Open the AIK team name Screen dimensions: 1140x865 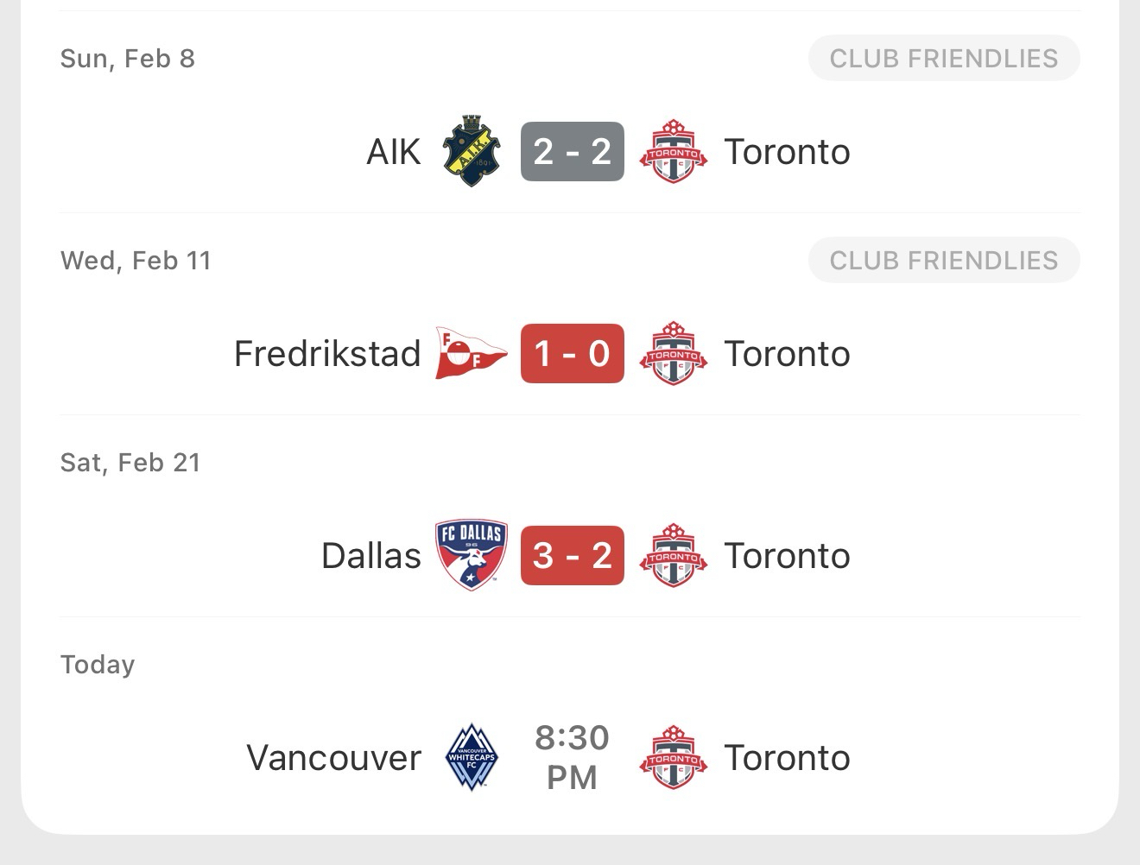[393, 152]
